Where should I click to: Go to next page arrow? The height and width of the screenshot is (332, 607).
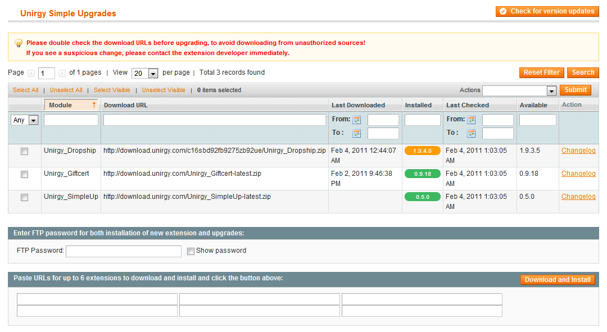pos(62,73)
